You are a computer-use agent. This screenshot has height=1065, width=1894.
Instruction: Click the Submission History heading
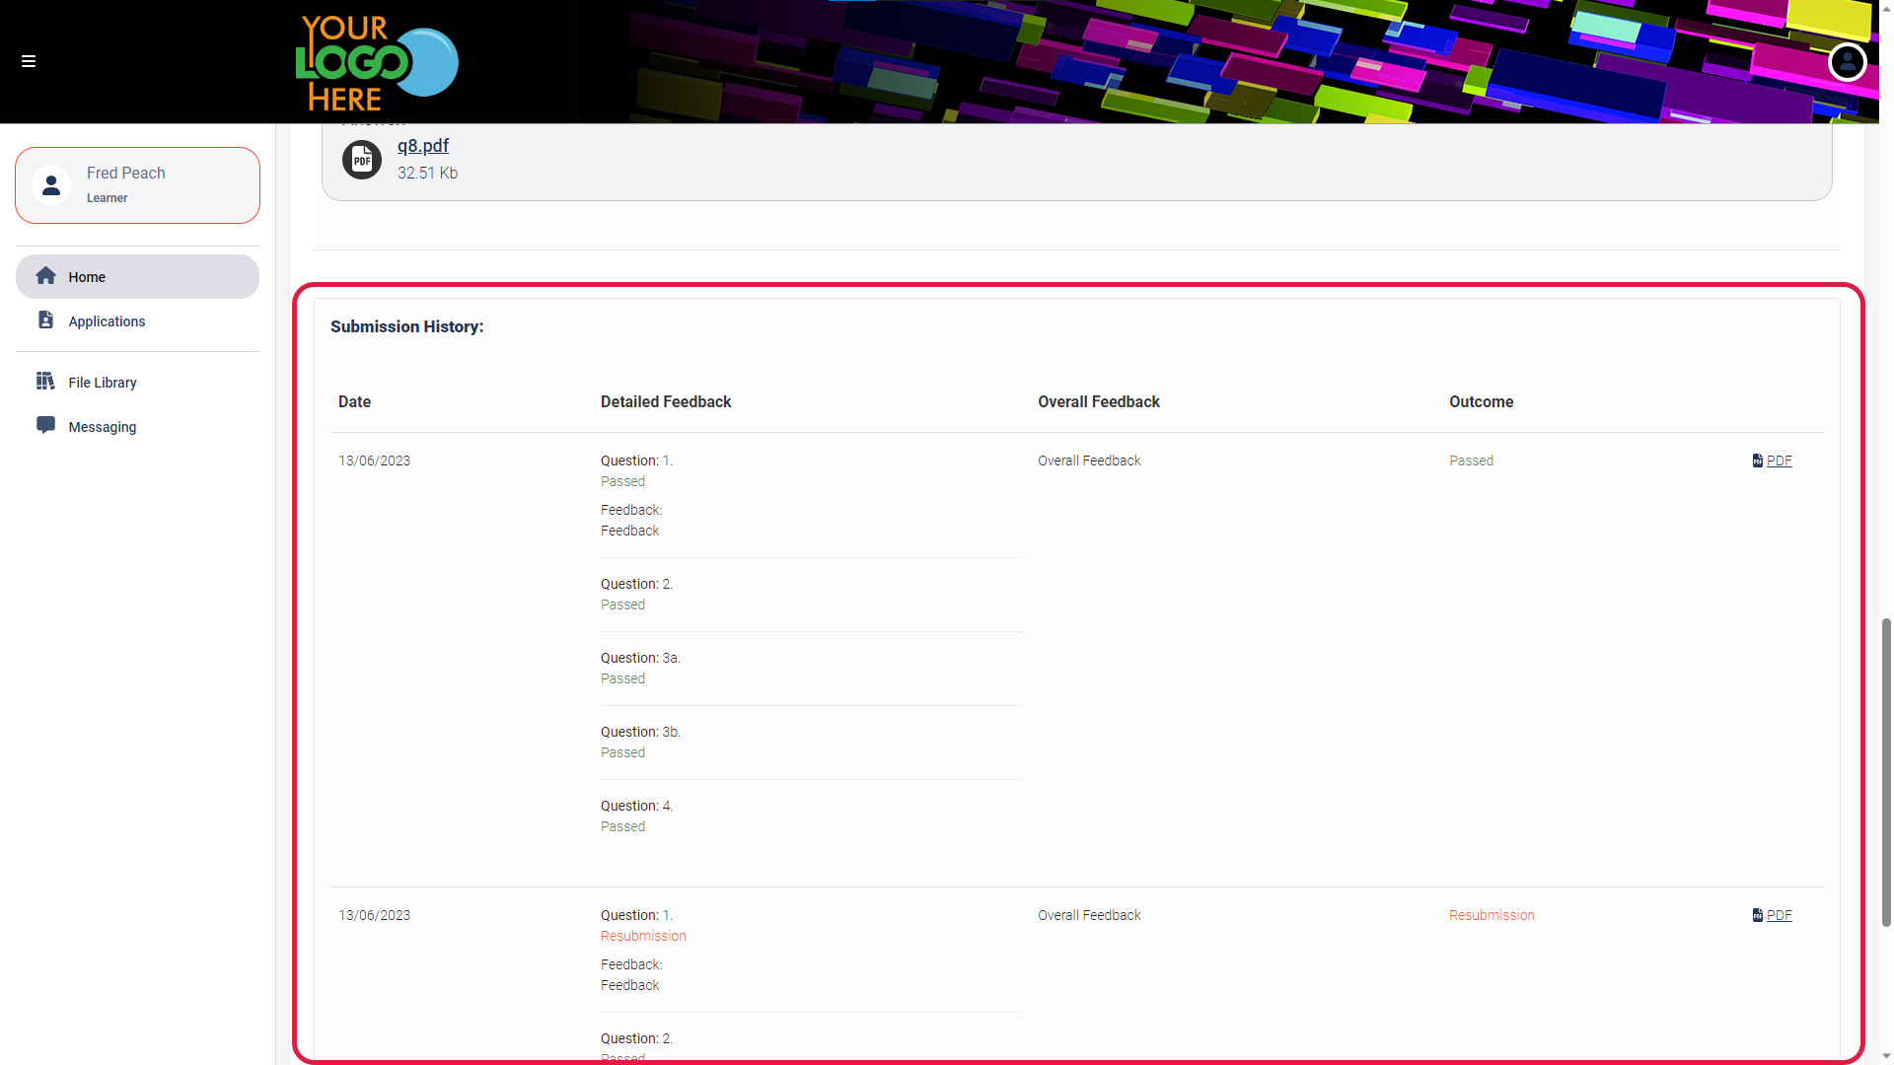pyautogui.click(x=406, y=326)
